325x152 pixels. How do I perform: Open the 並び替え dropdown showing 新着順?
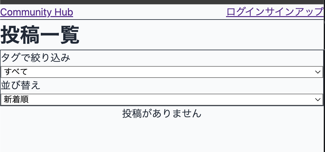point(162,100)
